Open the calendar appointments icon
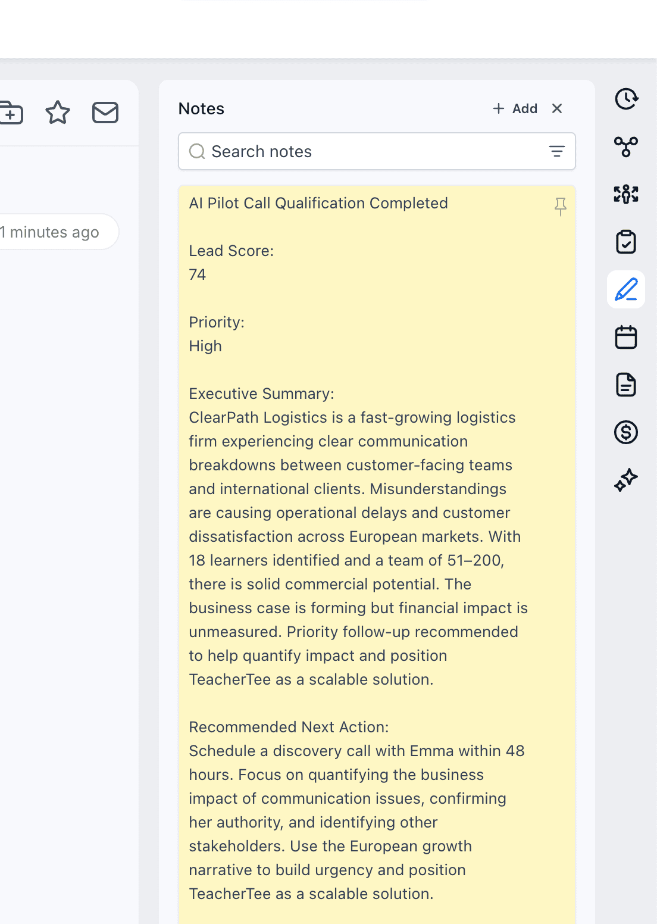This screenshot has height=924, width=657. (x=626, y=337)
